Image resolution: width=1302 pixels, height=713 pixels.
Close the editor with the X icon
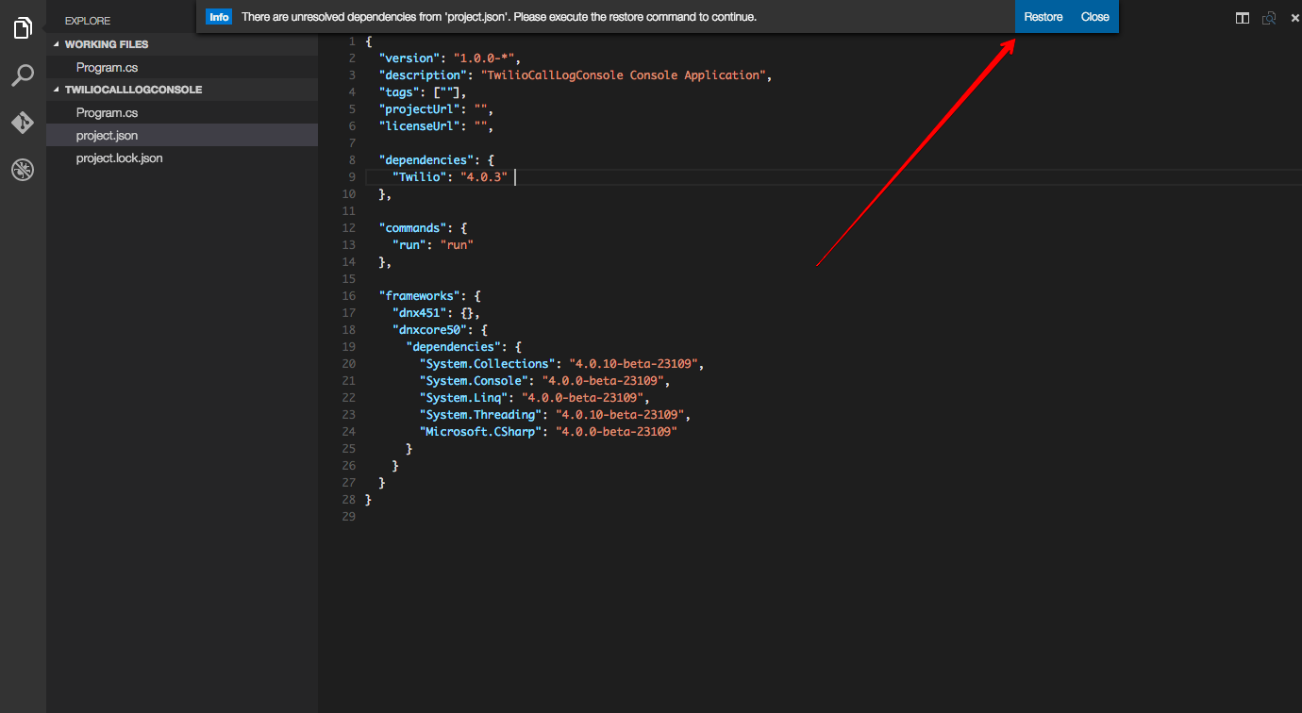[x=1294, y=18]
